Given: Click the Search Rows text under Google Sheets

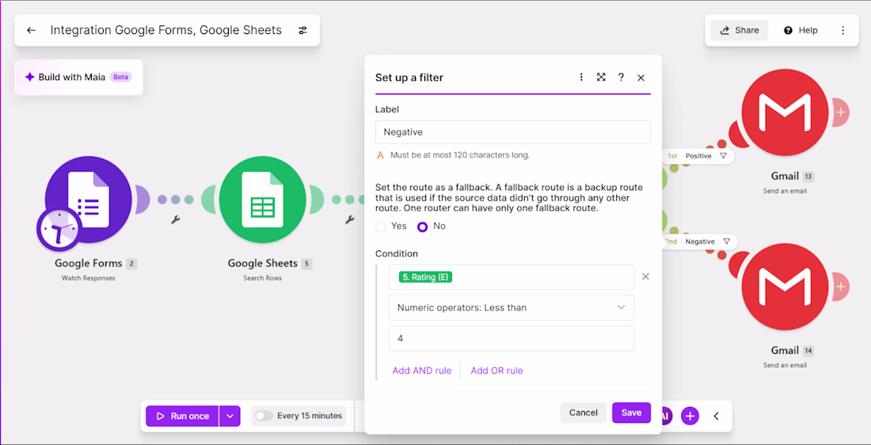Looking at the screenshot, I should click(x=262, y=278).
